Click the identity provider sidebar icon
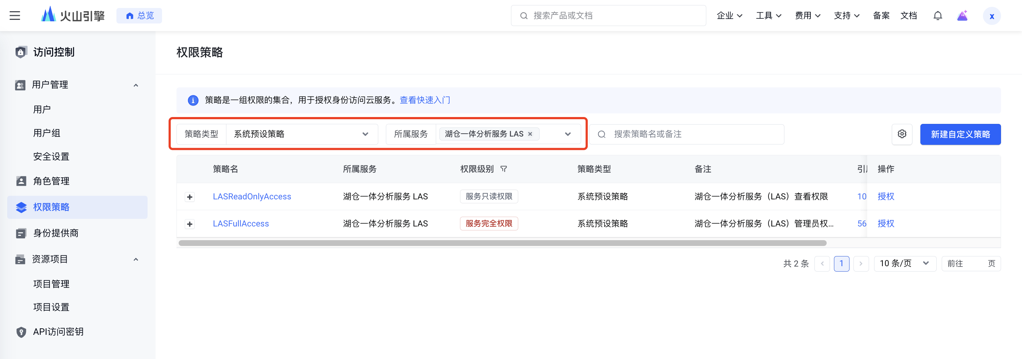 point(21,233)
